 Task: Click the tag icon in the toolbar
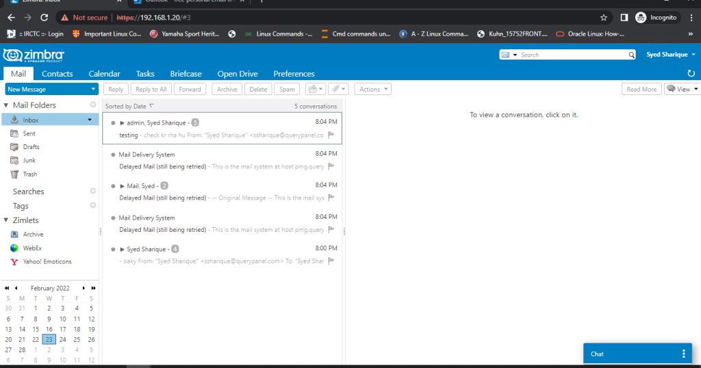click(337, 89)
